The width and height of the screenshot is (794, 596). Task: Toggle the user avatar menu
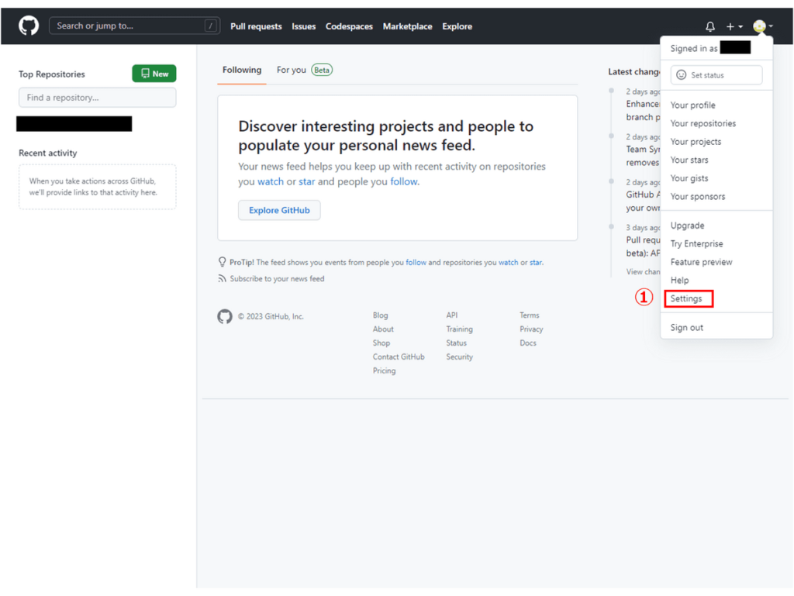click(763, 26)
